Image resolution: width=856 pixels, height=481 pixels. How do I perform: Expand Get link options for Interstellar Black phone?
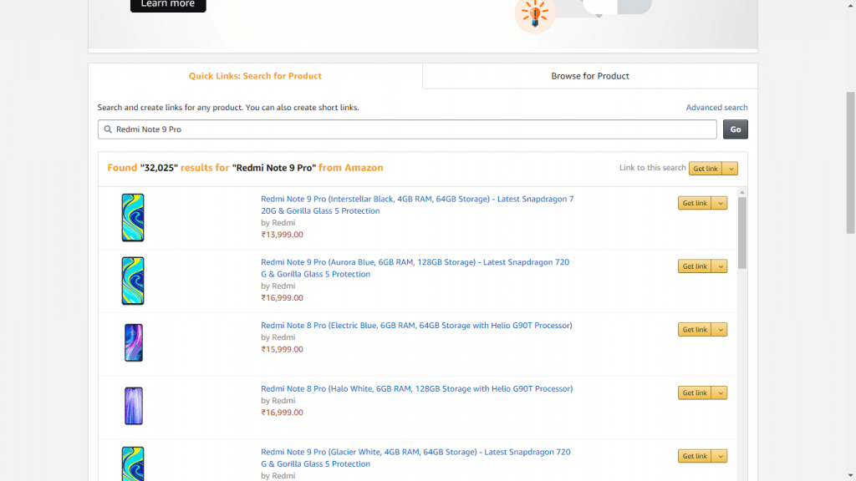(720, 203)
